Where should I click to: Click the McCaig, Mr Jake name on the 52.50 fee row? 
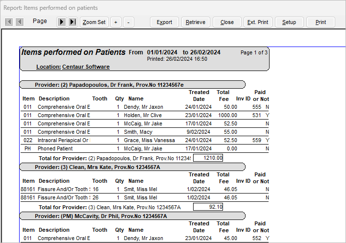(x=143, y=123)
